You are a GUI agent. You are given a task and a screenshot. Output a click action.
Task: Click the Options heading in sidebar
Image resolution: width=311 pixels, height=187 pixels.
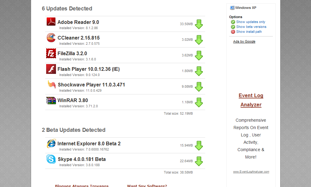(x=236, y=17)
